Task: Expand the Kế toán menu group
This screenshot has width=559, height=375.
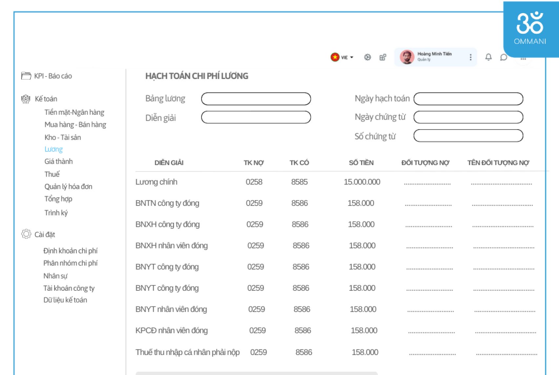Action: pos(46,99)
